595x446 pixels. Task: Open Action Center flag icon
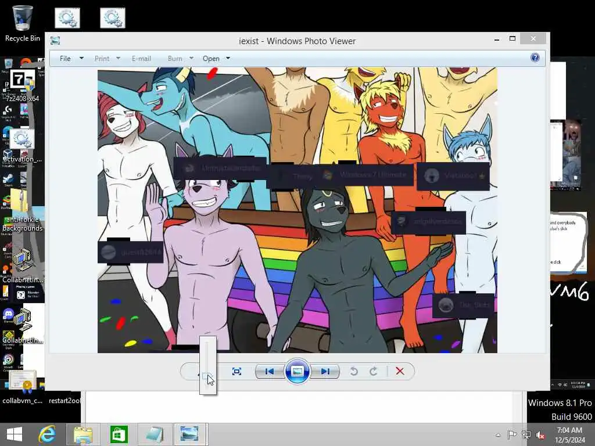point(511,435)
